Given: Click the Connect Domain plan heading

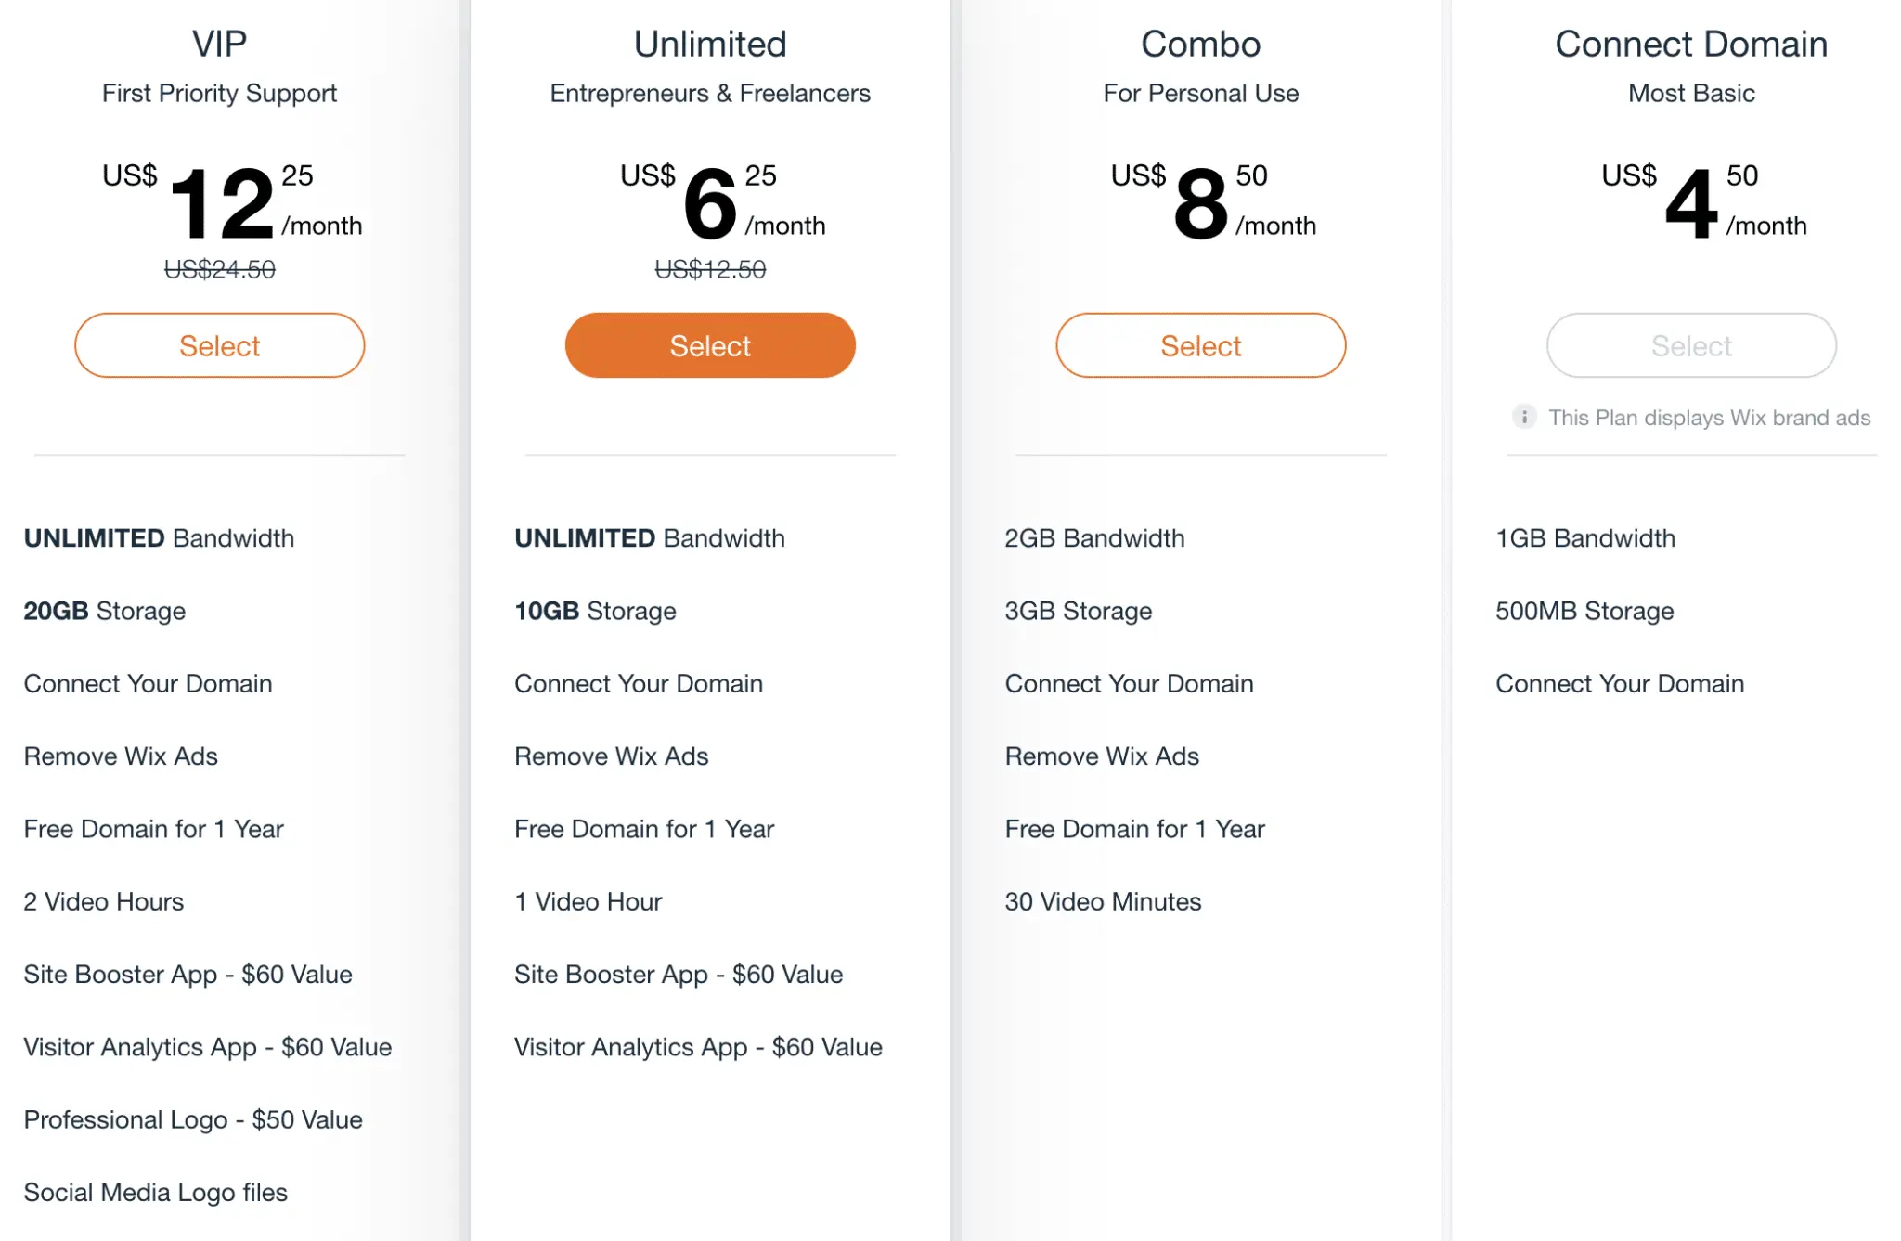Looking at the screenshot, I should [x=1691, y=44].
